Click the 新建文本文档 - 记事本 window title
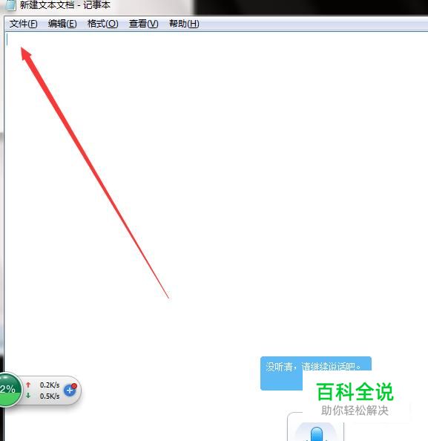 [65, 5]
